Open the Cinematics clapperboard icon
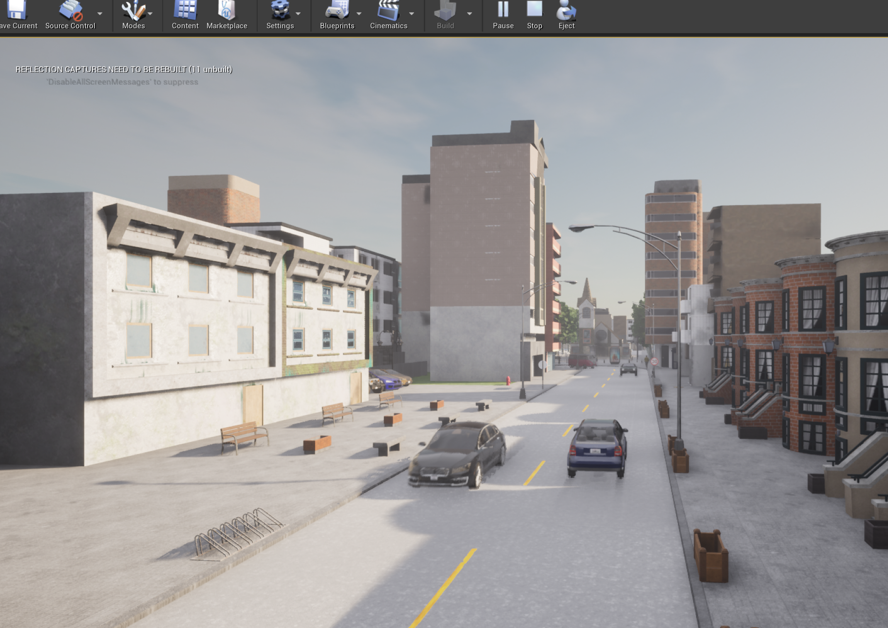888x628 pixels. (x=388, y=10)
